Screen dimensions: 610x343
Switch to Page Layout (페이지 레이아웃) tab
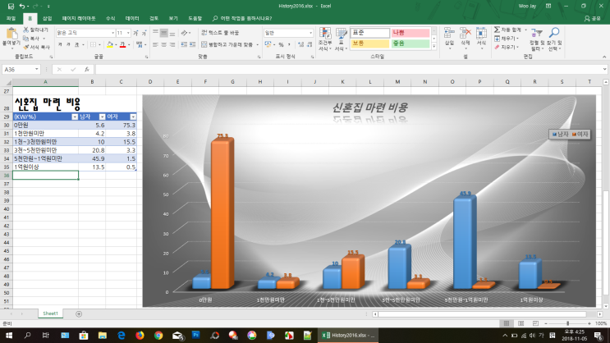click(79, 18)
